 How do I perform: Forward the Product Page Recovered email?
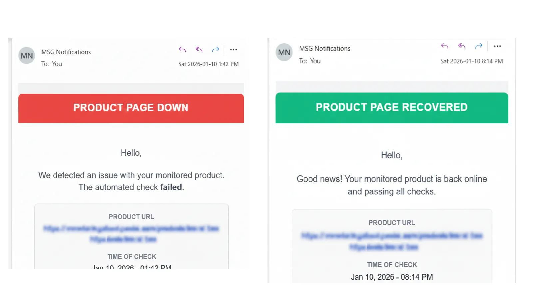(479, 46)
